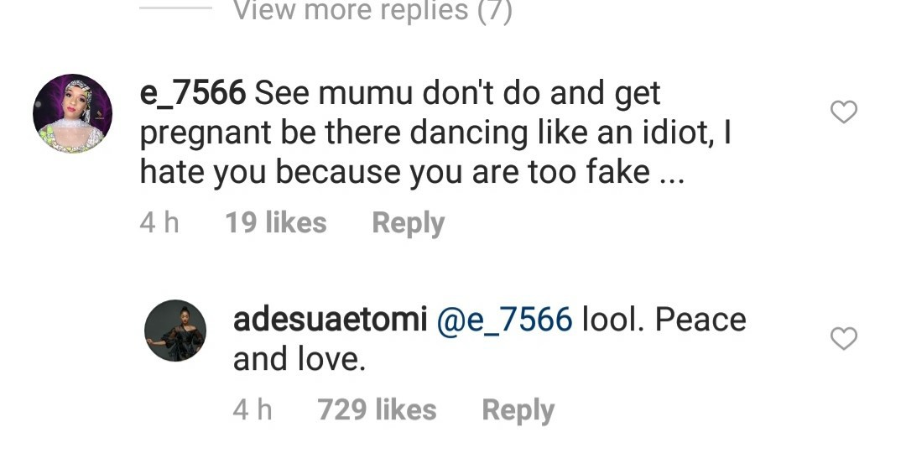This screenshot has height=453, width=906.
Task: Tap the 'hate you because you are too fake' line
Action: tap(412, 172)
